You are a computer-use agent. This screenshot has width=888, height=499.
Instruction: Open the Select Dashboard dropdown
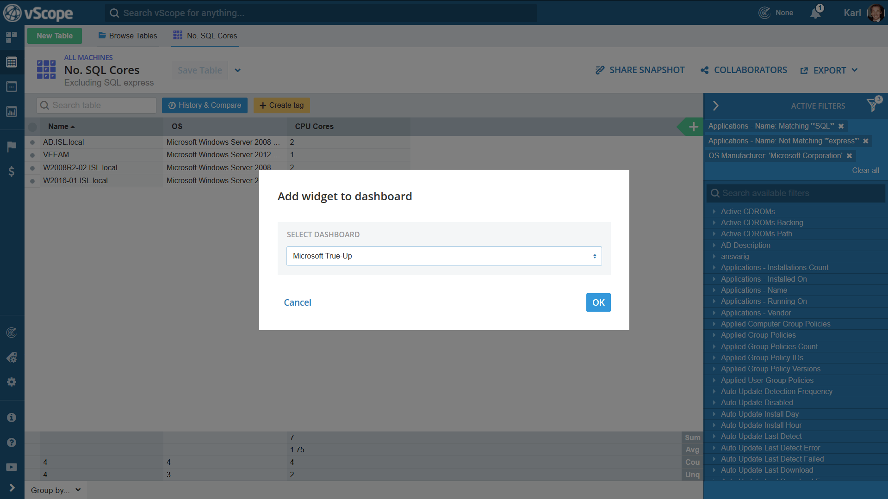click(x=444, y=256)
